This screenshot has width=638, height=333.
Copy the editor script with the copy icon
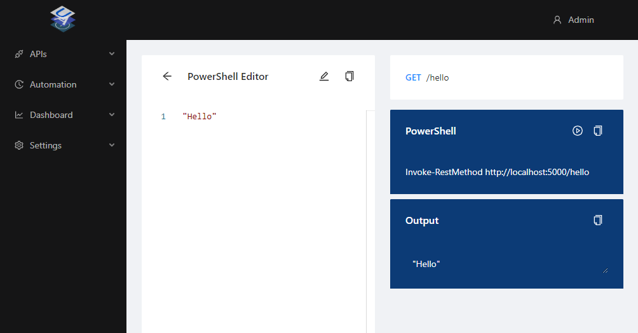coord(349,76)
